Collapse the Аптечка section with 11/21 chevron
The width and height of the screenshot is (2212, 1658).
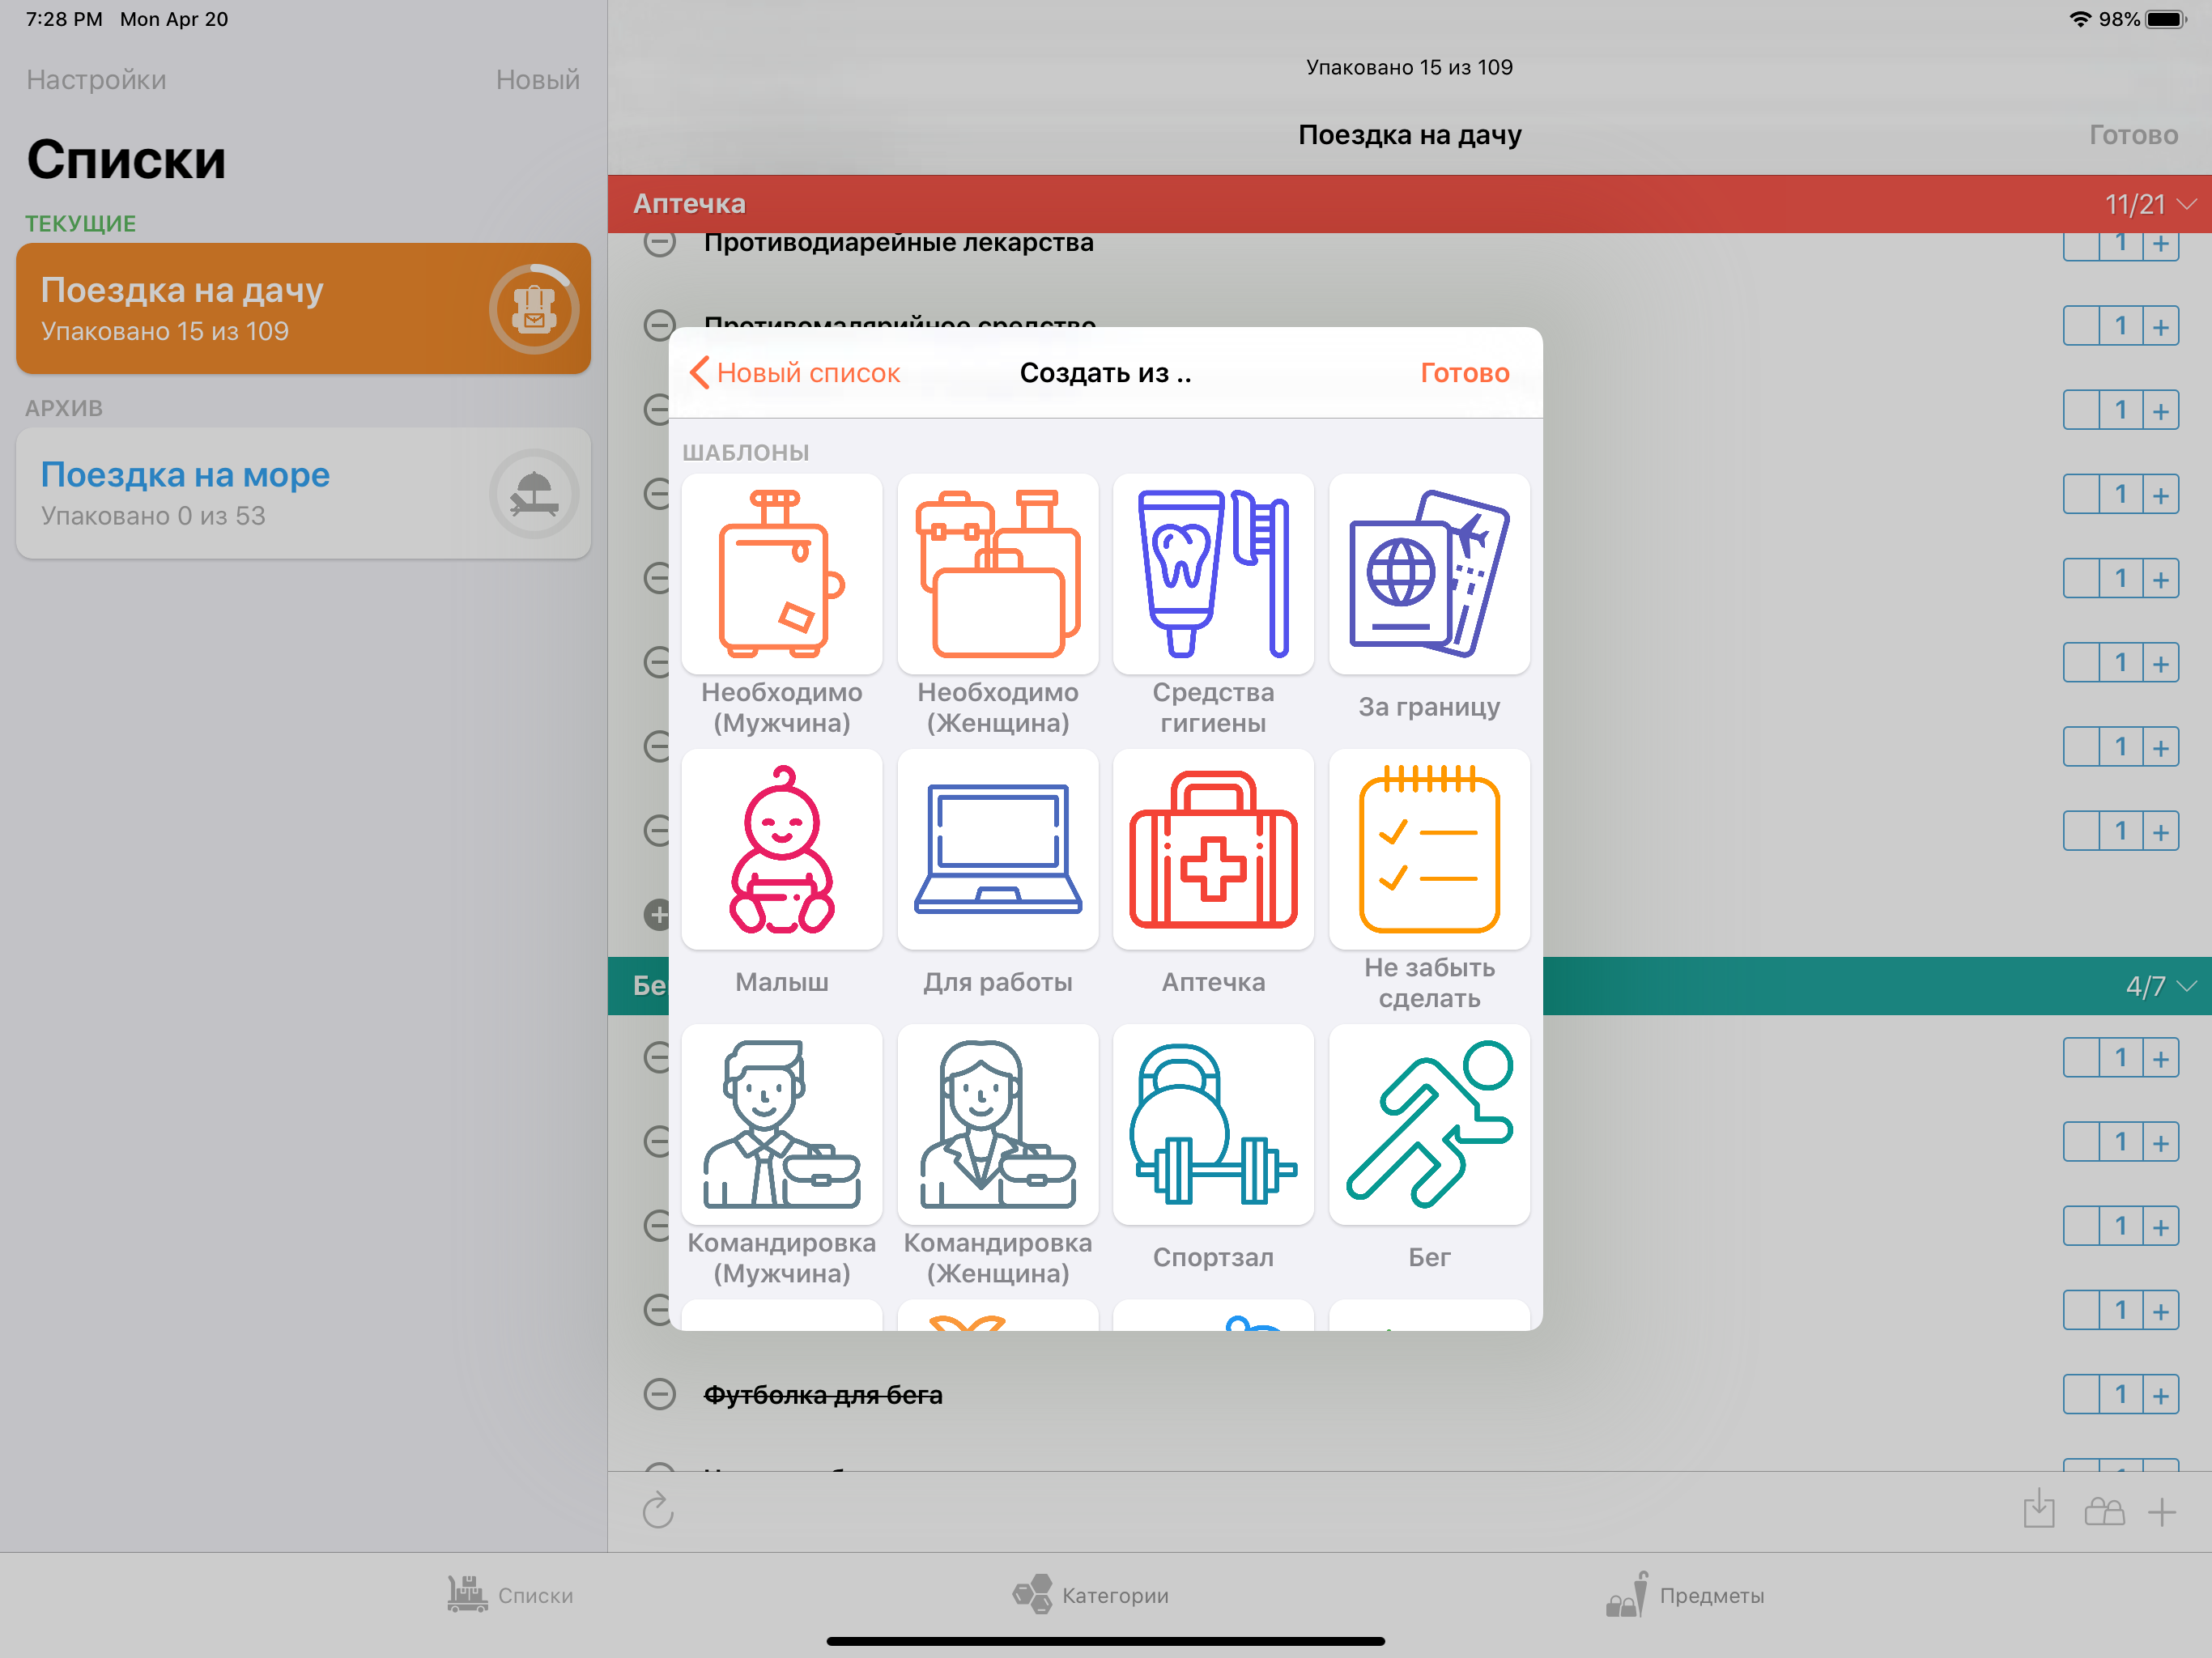(x=2187, y=204)
